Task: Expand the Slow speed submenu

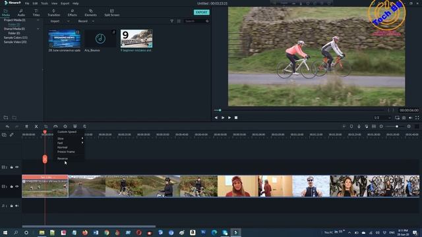Action: [71, 138]
